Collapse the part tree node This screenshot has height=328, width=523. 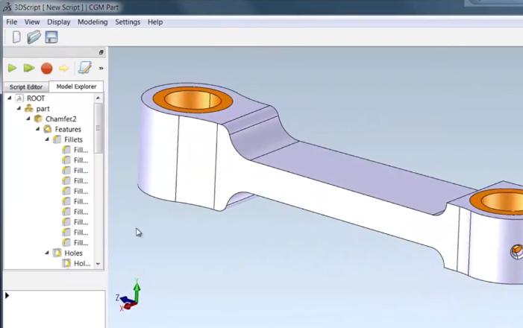19,108
